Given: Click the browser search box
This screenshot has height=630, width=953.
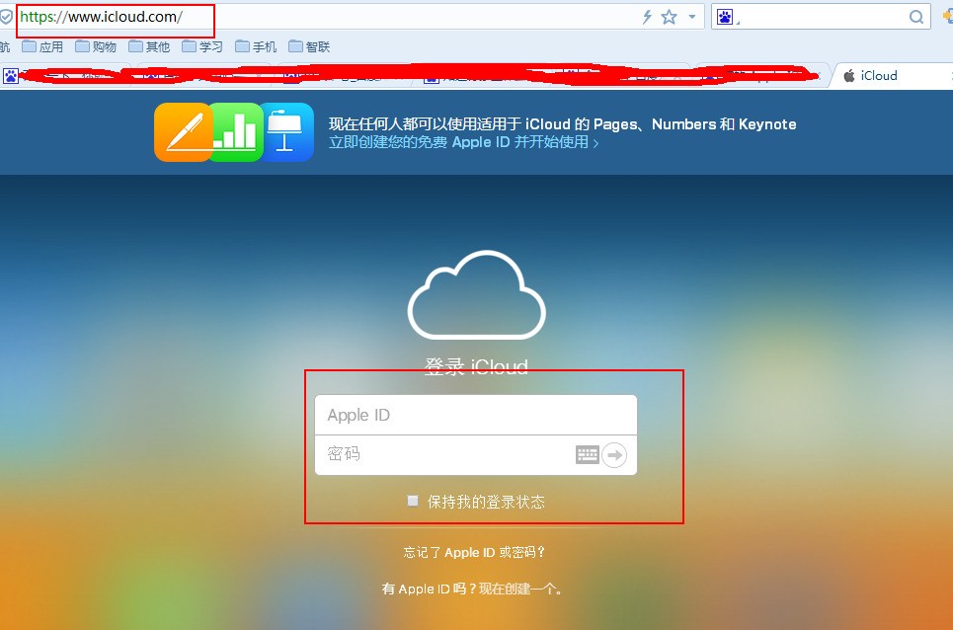Looking at the screenshot, I should [x=821, y=17].
